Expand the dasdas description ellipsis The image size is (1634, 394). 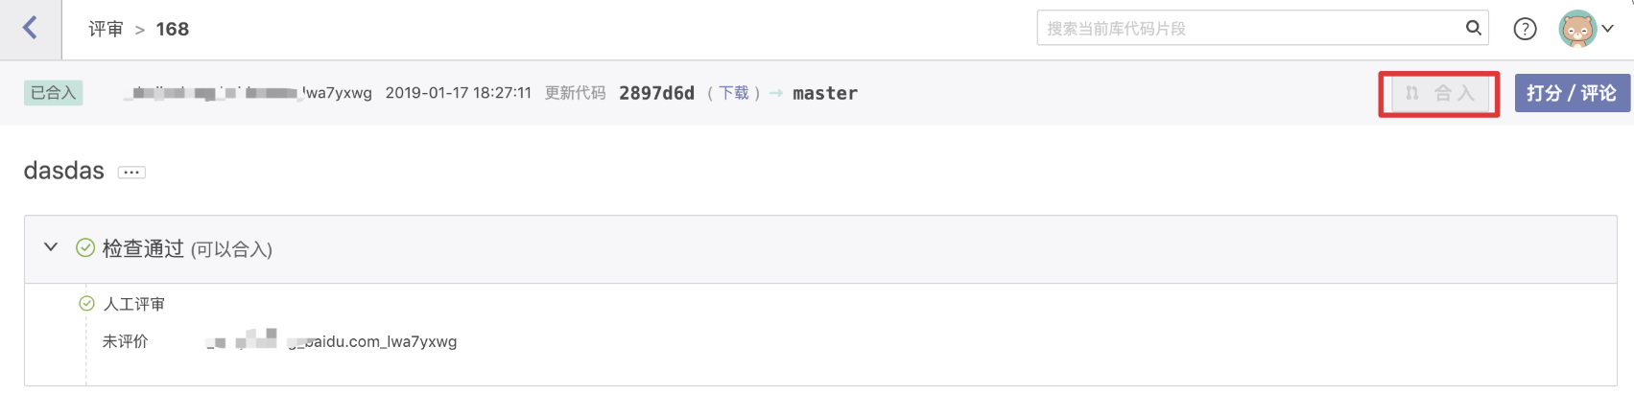pos(131,173)
